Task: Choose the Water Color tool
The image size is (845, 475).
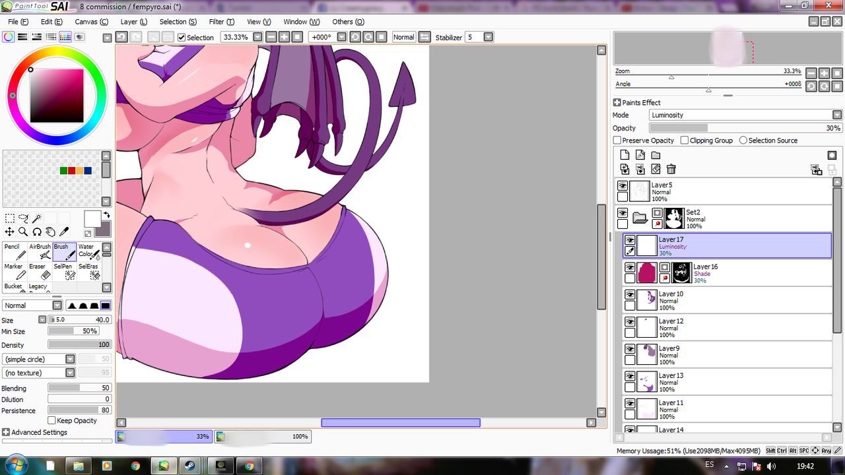Action: [88, 251]
